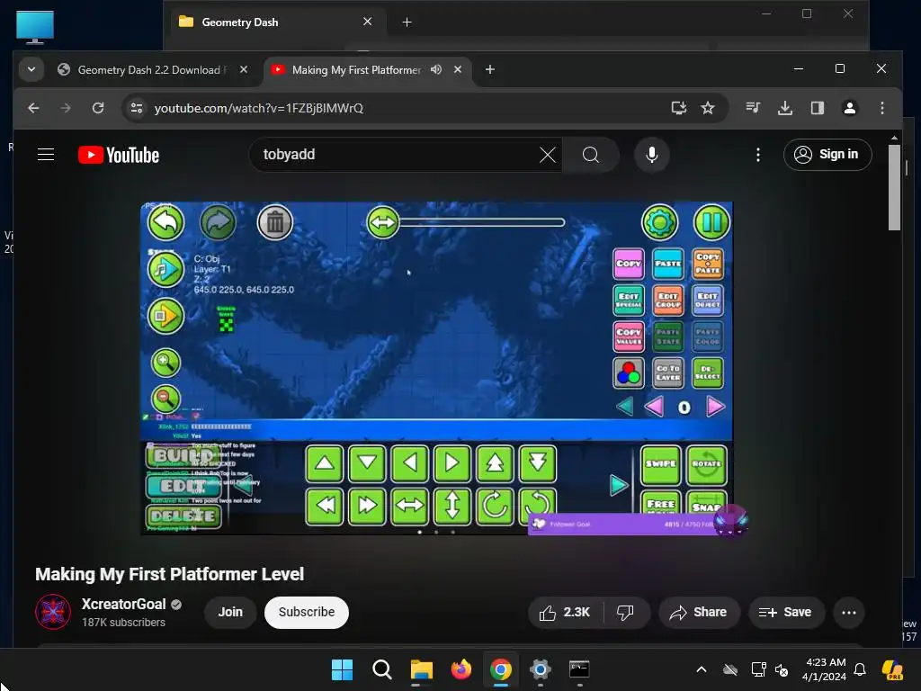Share the video
This screenshot has width=921, height=691.
[x=698, y=612]
